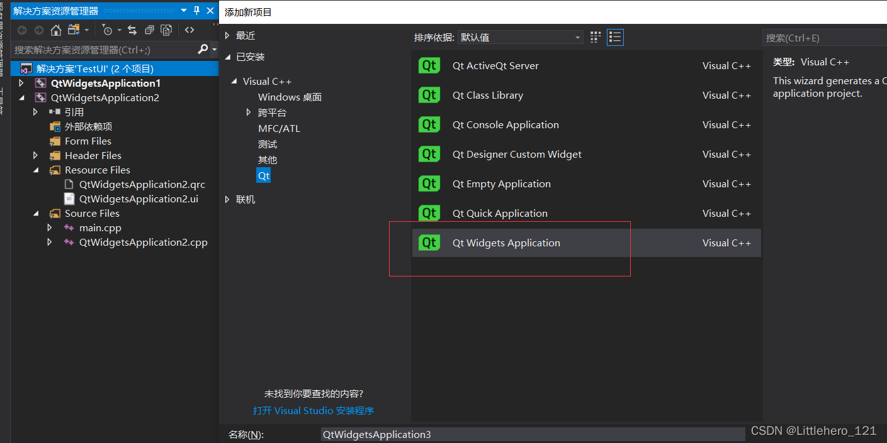Select 测试 template category
The width and height of the screenshot is (887, 443).
268,144
